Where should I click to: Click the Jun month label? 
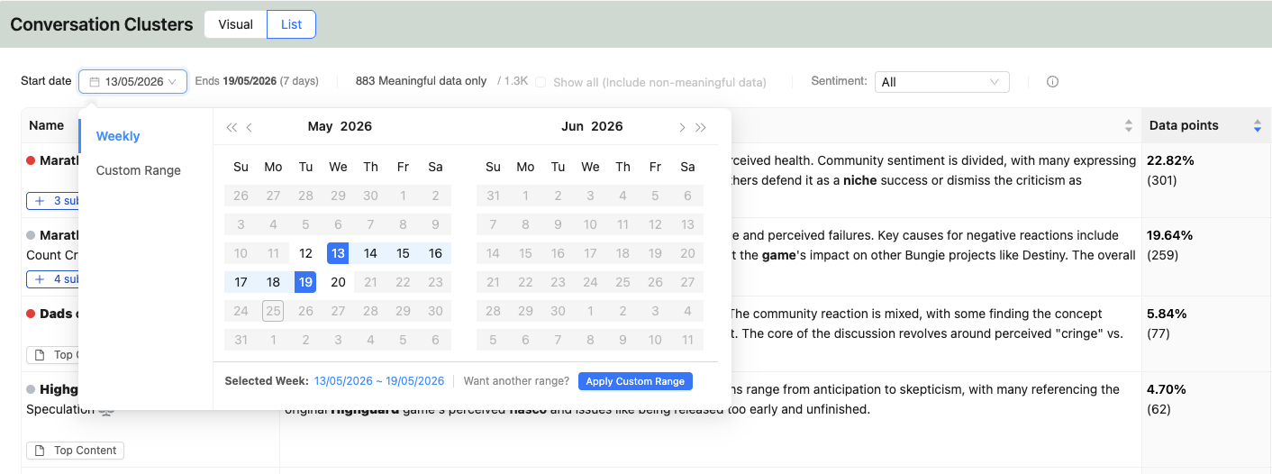(x=573, y=127)
